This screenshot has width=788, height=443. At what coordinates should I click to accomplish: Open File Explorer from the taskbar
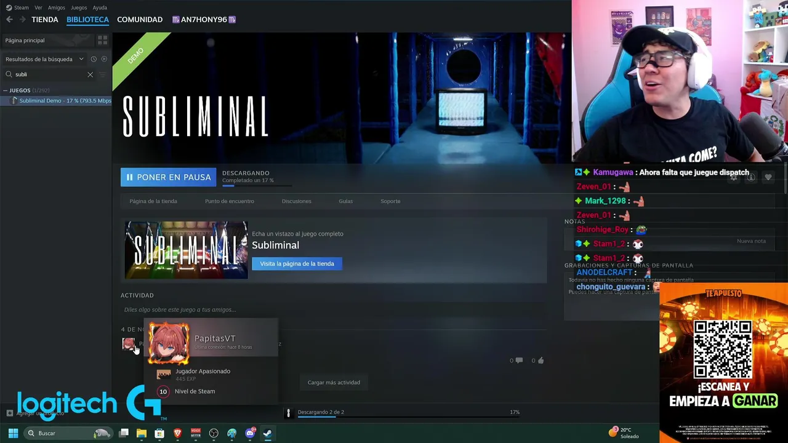pyautogui.click(x=142, y=433)
